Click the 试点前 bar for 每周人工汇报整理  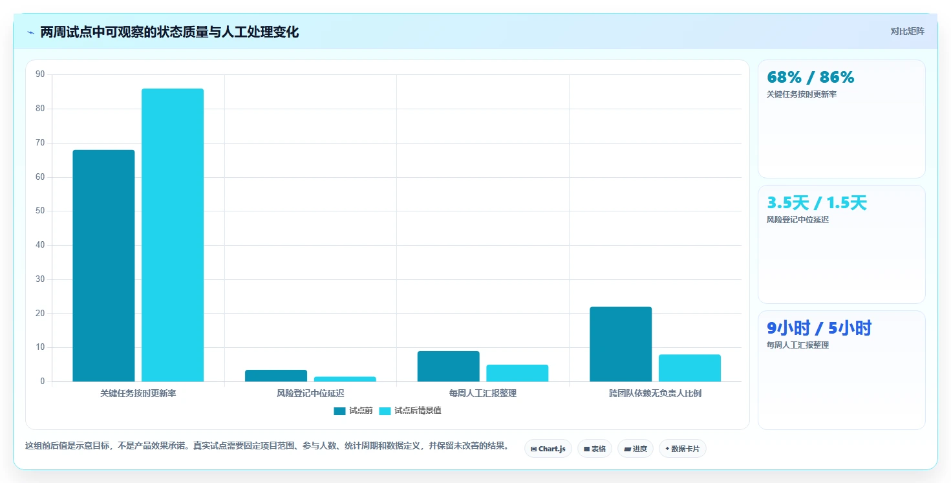coord(449,366)
